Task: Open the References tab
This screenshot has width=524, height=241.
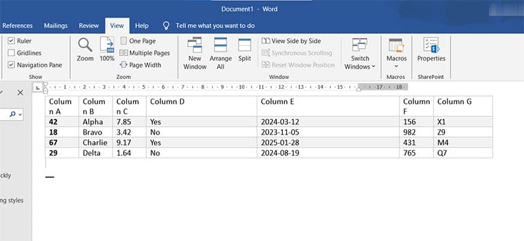Action: [18, 25]
